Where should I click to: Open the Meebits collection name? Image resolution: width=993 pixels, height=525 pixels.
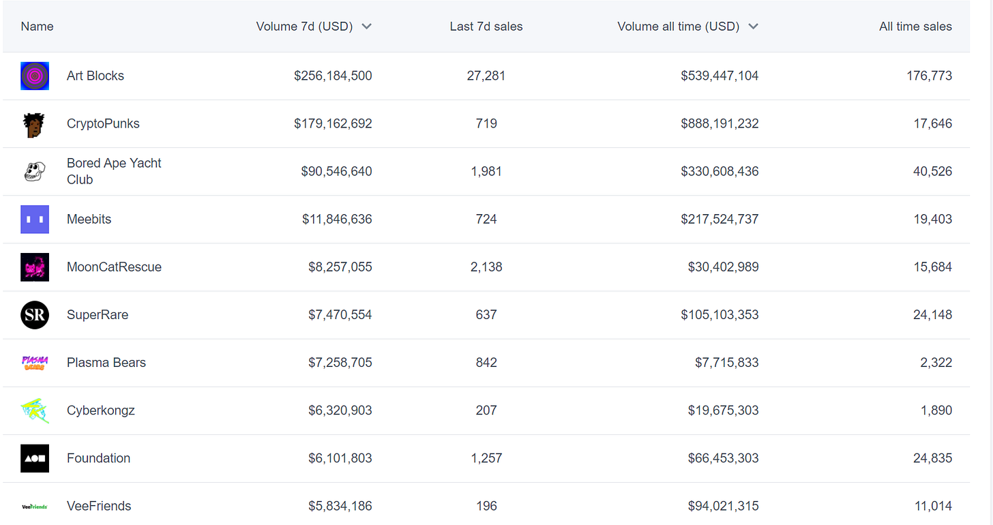89,219
